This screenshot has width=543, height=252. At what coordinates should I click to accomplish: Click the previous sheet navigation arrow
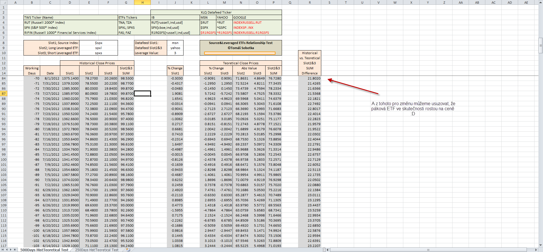click(7, 250)
